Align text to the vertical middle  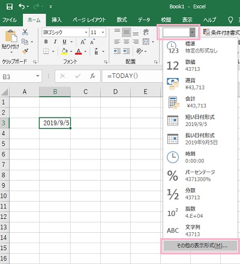coord(127,32)
